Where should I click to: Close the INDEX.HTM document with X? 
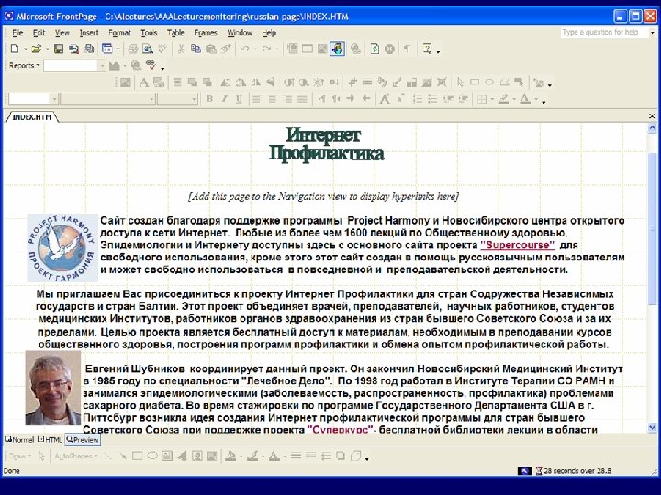tap(652, 116)
